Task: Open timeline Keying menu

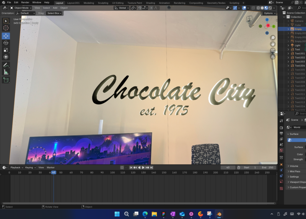Action: (x=31, y=167)
